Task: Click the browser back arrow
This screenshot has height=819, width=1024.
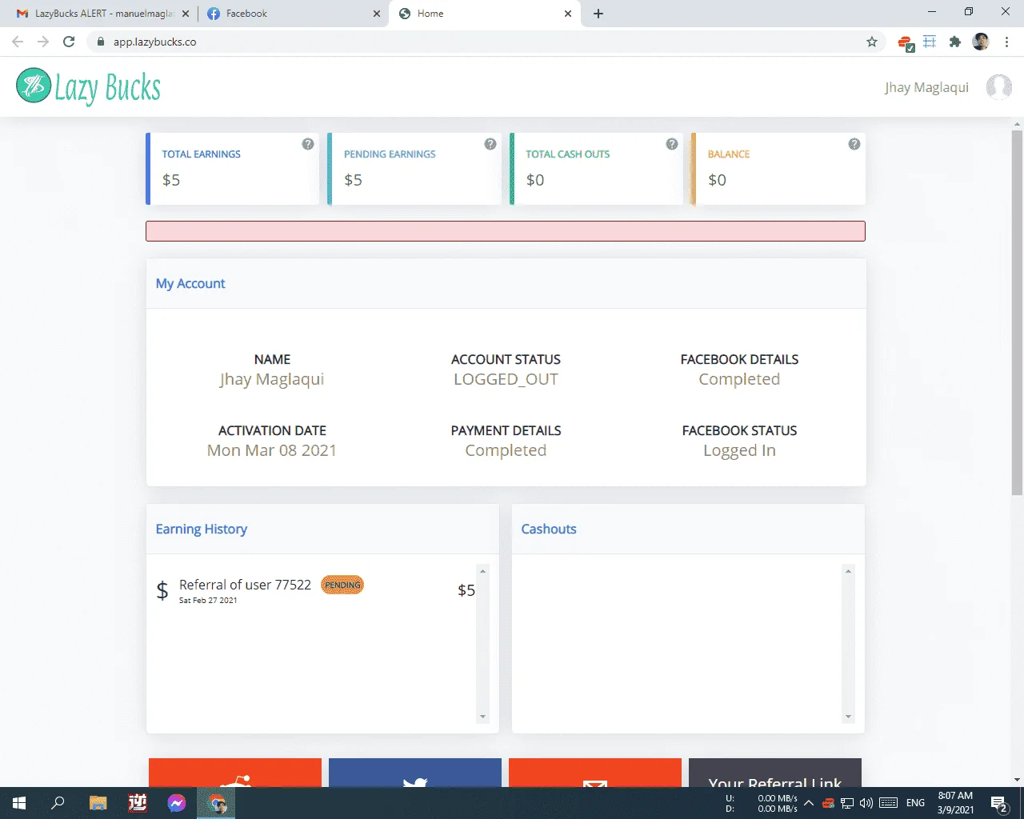Action: tap(18, 42)
